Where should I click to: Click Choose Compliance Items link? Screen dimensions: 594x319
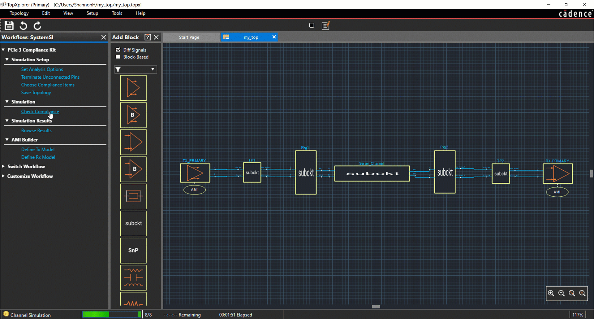tap(48, 85)
